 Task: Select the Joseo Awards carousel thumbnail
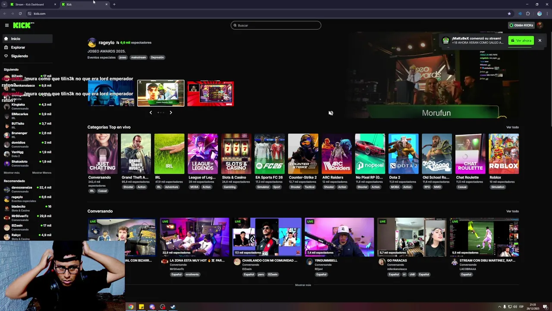coord(161,93)
